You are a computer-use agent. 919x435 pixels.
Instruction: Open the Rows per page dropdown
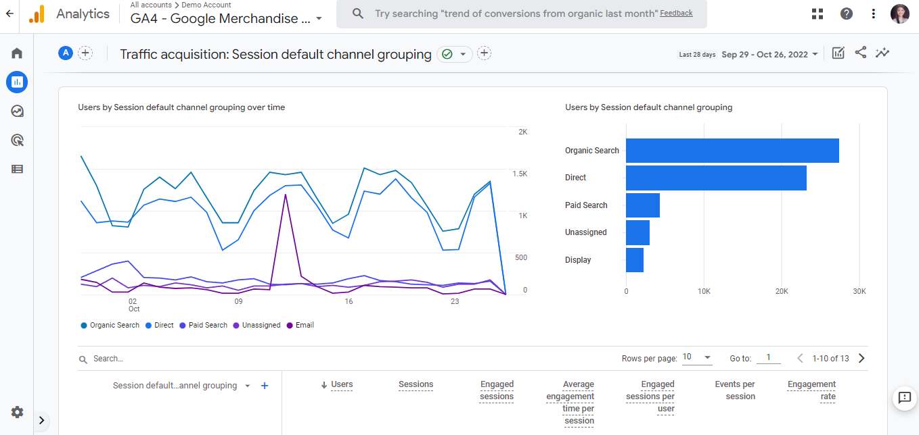pos(697,358)
